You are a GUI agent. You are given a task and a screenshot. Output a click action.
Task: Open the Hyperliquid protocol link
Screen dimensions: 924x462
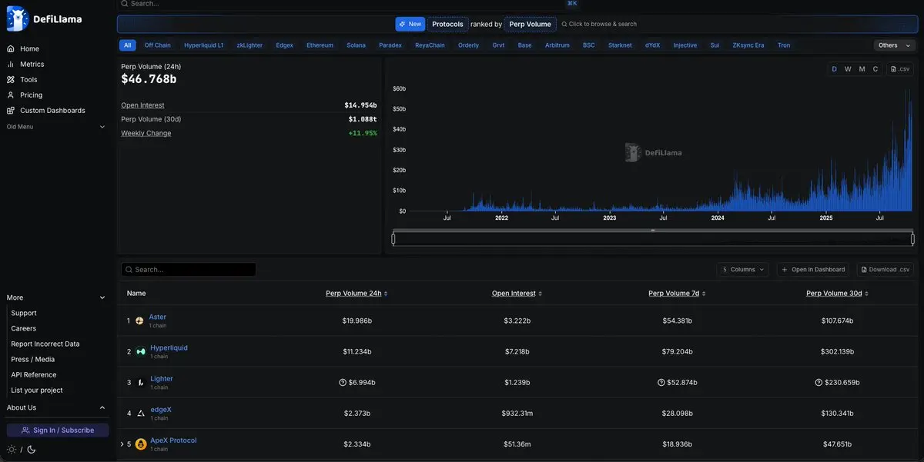coord(169,347)
